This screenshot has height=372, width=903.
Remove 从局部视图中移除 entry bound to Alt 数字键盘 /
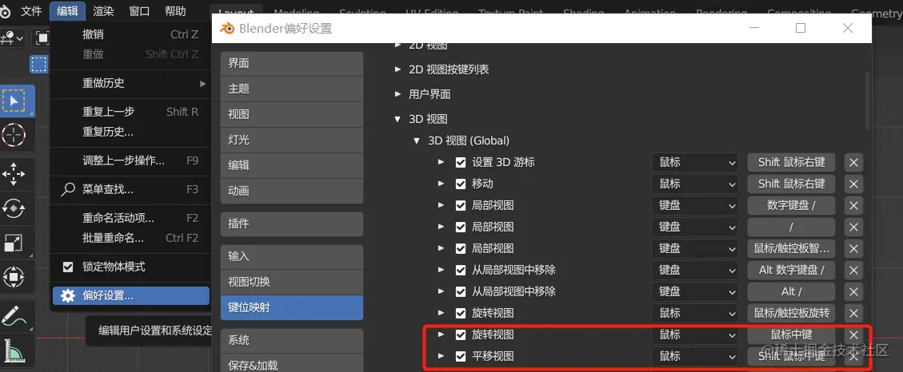click(853, 271)
